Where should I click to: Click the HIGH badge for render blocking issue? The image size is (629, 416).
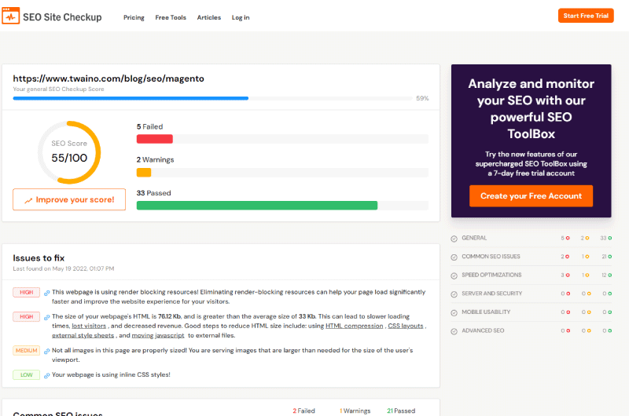tap(27, 292)
